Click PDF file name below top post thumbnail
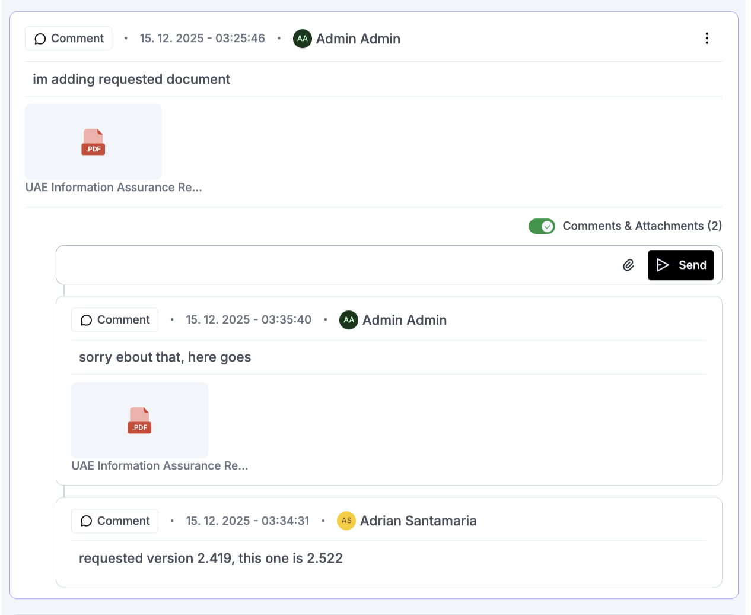The height and width of the screenshot is (615, 751). pyautogui.click(x=114, y=188)
